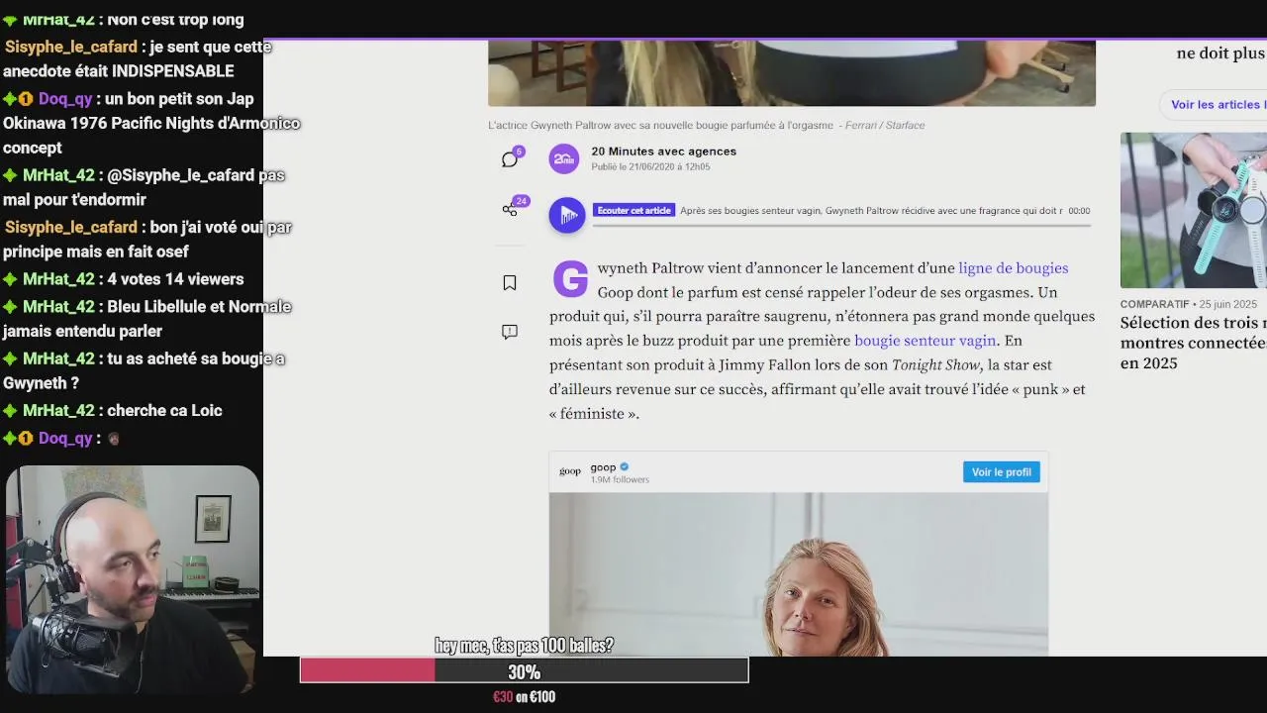Click the €30 on €100 goal text
1267x713 pixels.
pyautogui.click(x=524, y=697)
